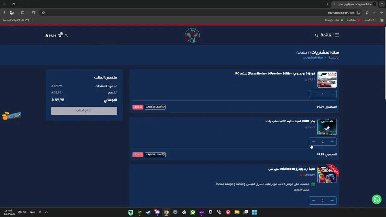Close the سلة المشتريات browser tab
This screenshot has width=386, height=217.
click(x=334, y=4)
